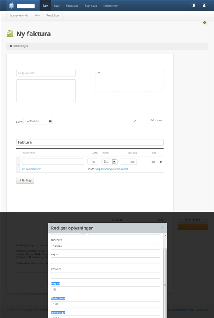Open Indstillinger gear toolbar menu
Image resolution: width=214 pixels, height=318 pixels.
(19, 46)
